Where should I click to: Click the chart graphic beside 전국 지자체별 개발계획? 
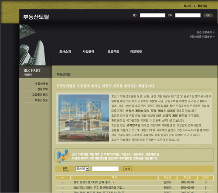[x=63, y=156]
